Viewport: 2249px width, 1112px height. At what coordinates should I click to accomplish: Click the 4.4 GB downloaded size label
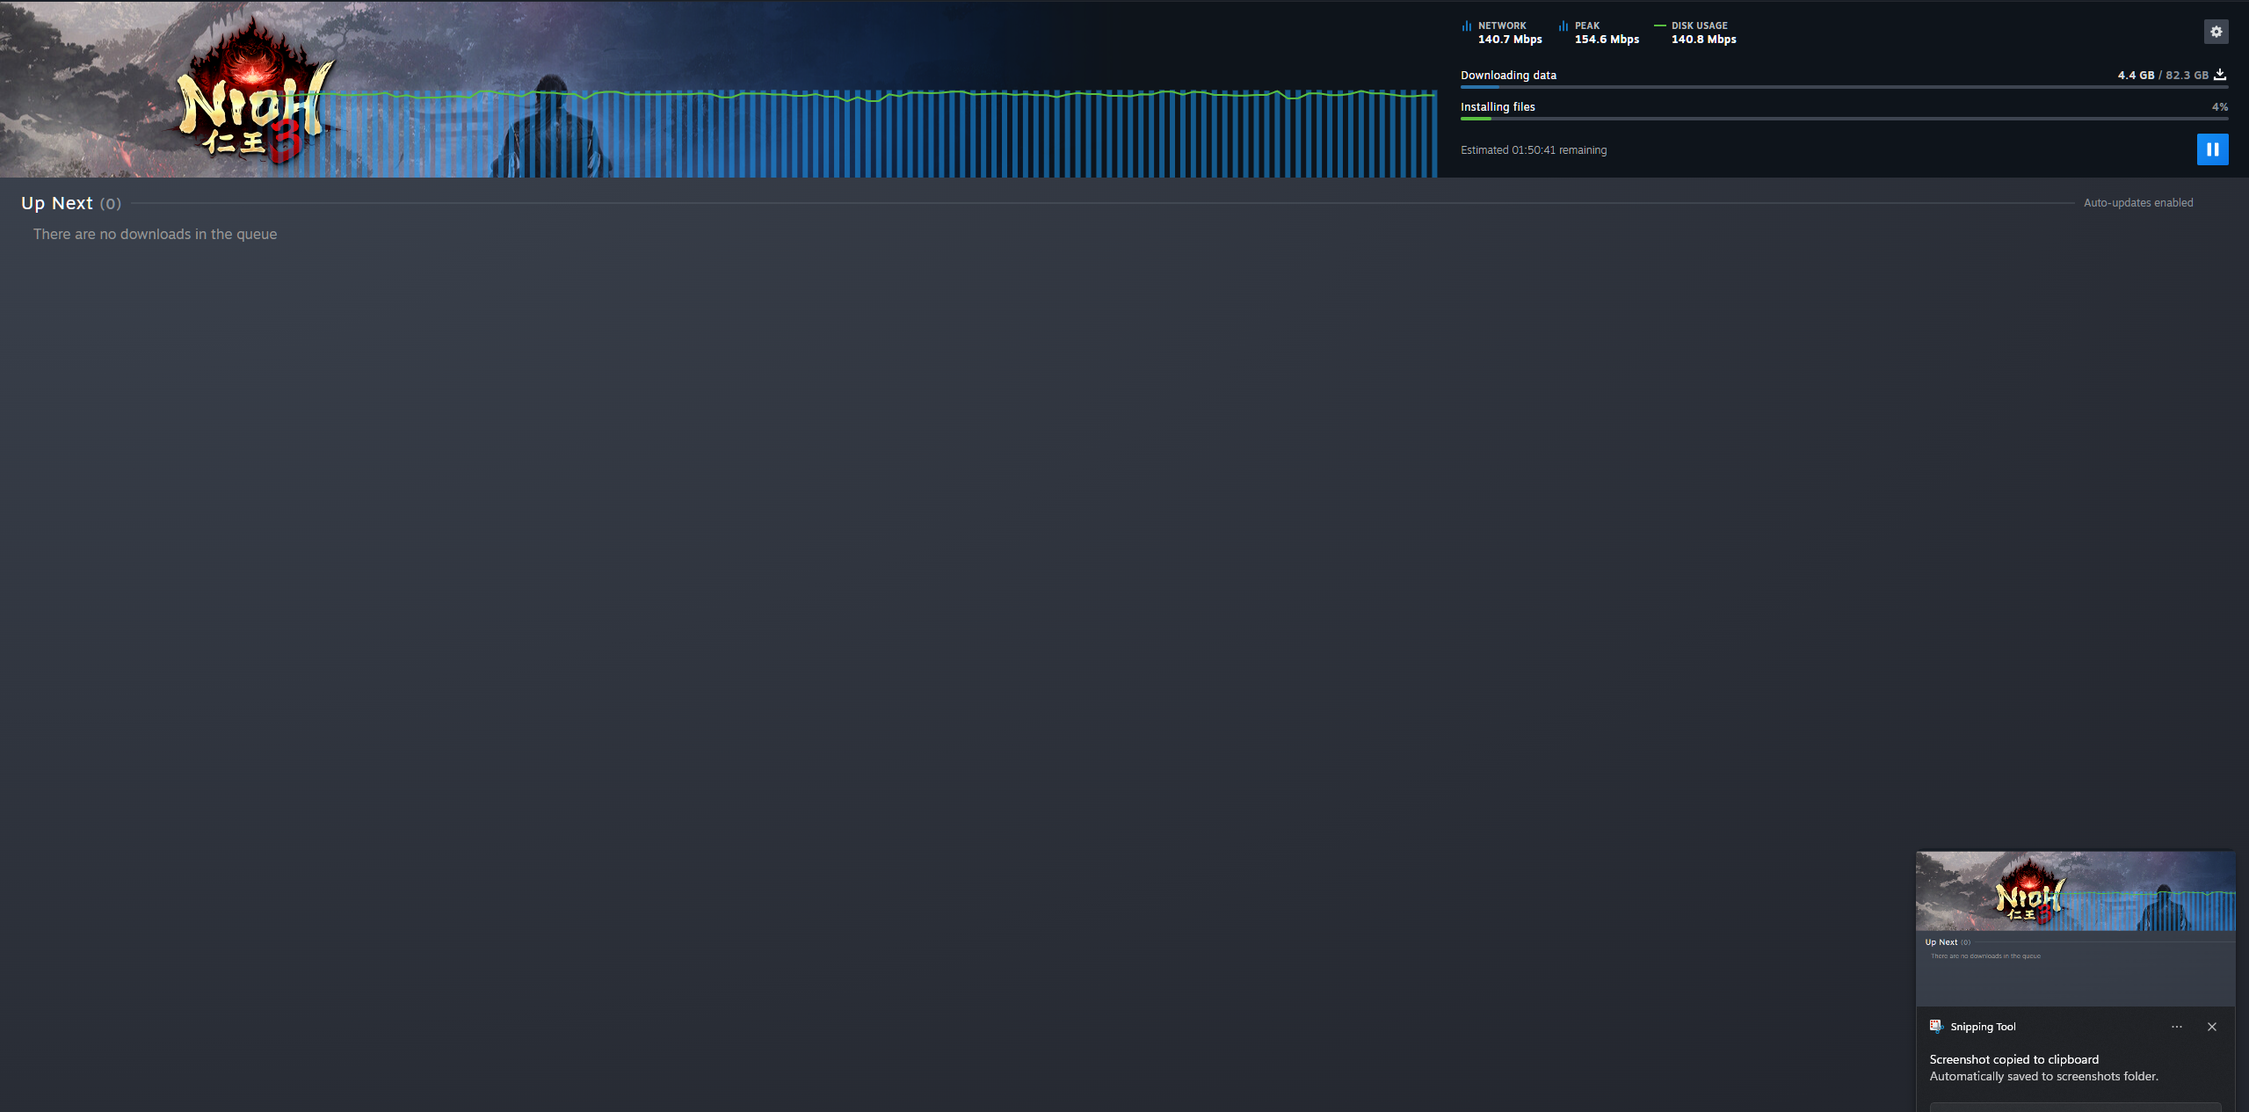2135,76
